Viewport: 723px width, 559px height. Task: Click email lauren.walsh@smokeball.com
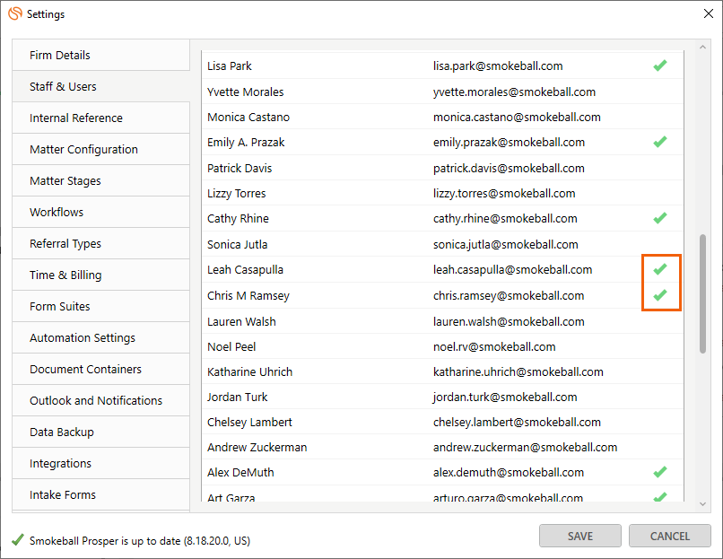click(509, 321)
